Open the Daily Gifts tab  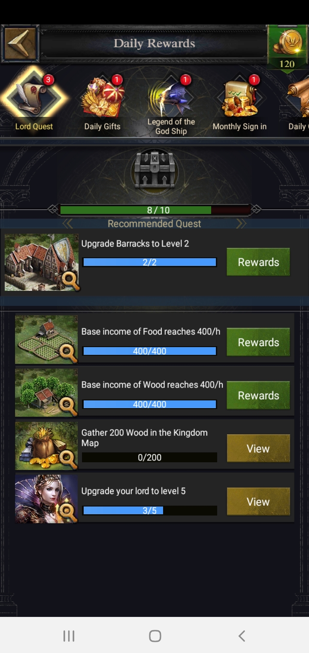pyautogui.click(x=103, y=103)
